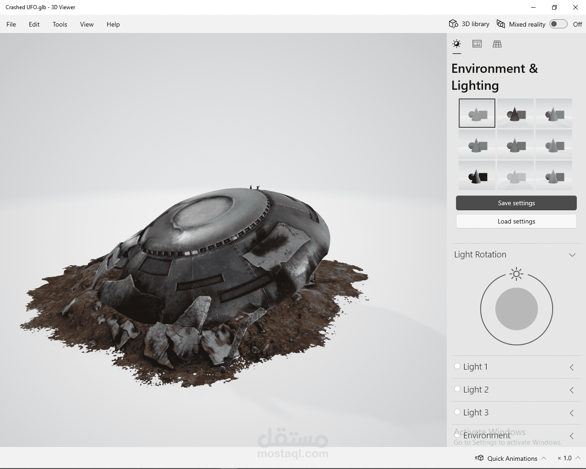Toggle the Mixed reality switch
Screen dimensions: 586x469
coord(558,24)
